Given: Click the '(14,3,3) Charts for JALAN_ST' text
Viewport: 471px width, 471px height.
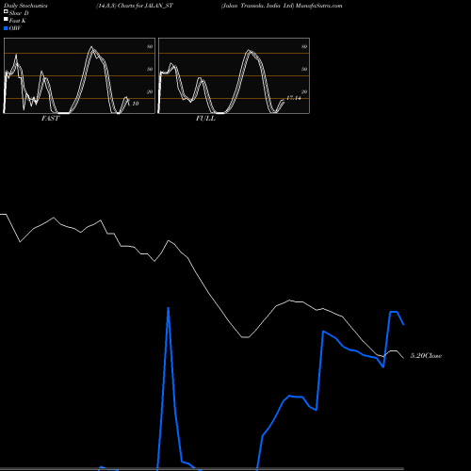Looking at the screenshot, I should (x=135, y=6).
